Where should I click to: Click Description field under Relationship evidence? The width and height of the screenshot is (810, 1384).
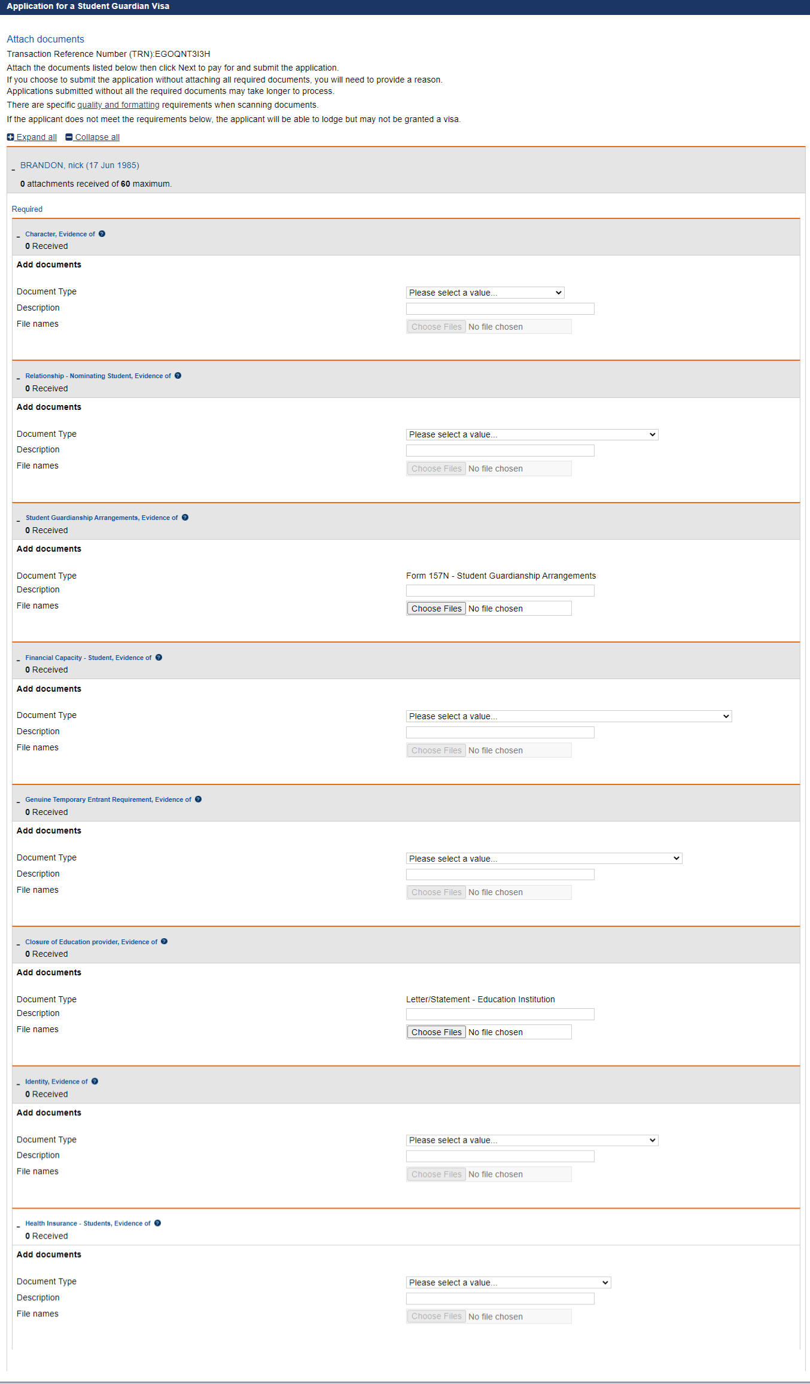point(500,451)
